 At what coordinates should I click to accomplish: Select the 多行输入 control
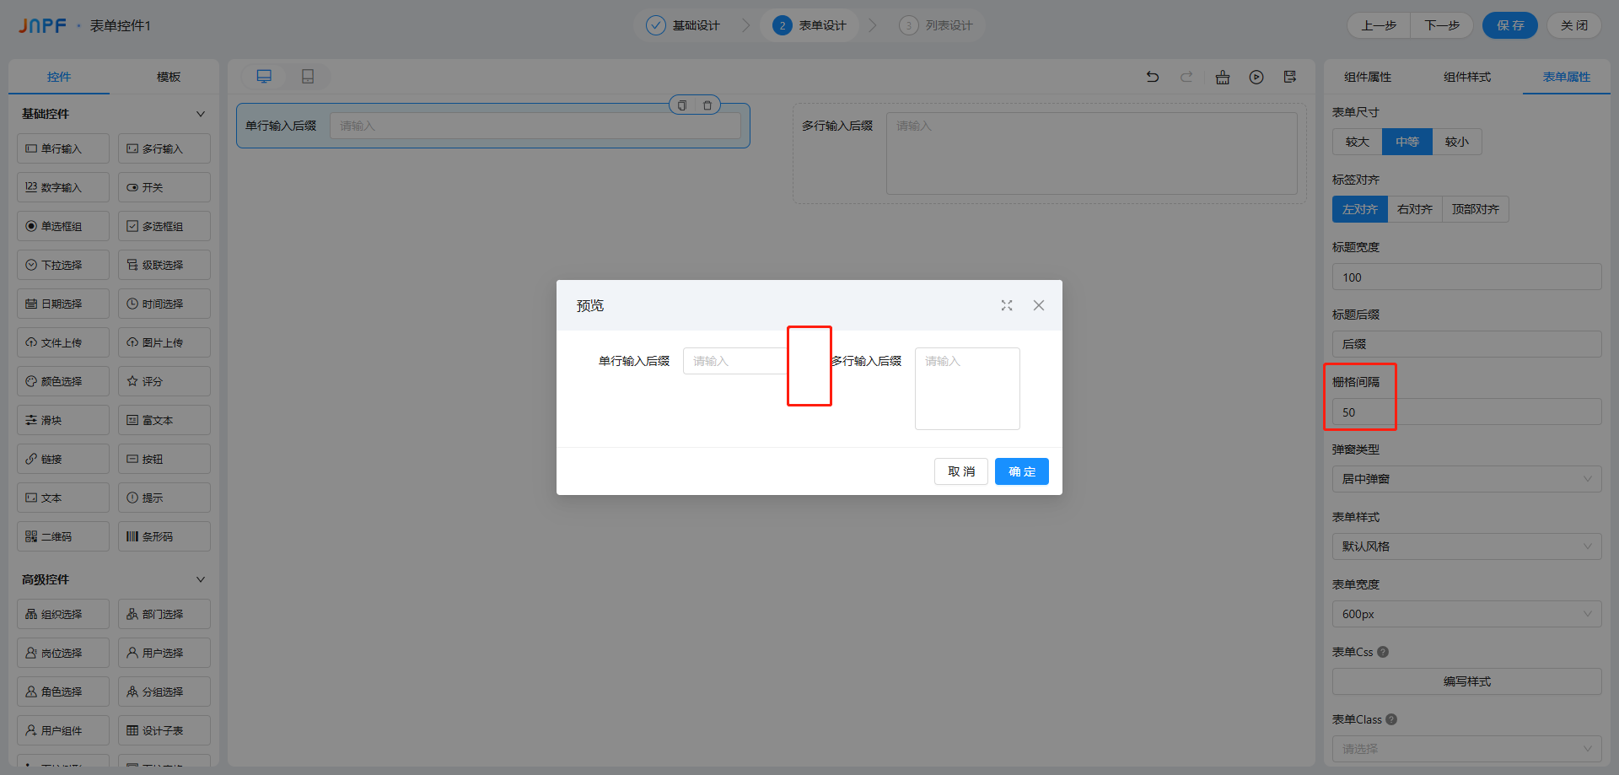(x=164, y=148)
